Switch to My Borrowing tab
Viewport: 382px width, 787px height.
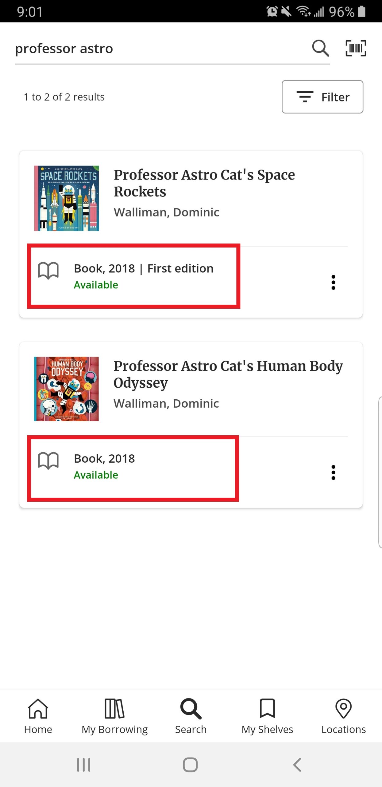point(114,716)
